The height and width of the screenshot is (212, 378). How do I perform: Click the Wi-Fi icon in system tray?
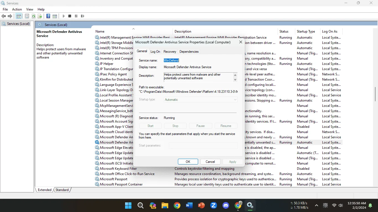click(x=334, y=205)
